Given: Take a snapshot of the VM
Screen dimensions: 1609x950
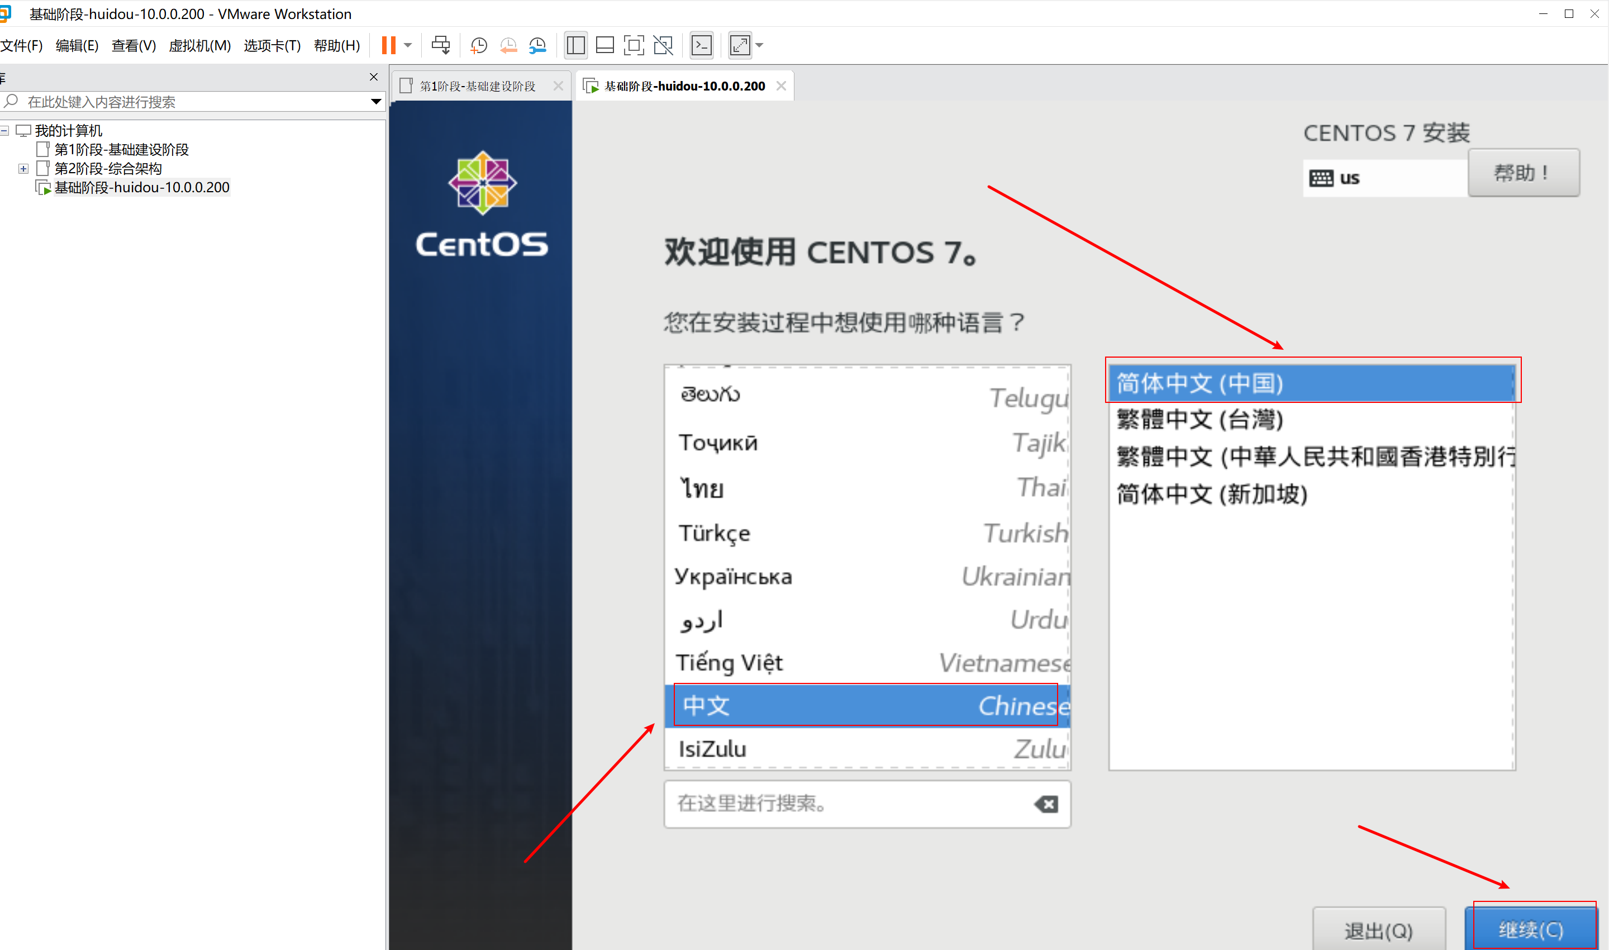Looking at the screenshot, I should click(x=478, y=45).
